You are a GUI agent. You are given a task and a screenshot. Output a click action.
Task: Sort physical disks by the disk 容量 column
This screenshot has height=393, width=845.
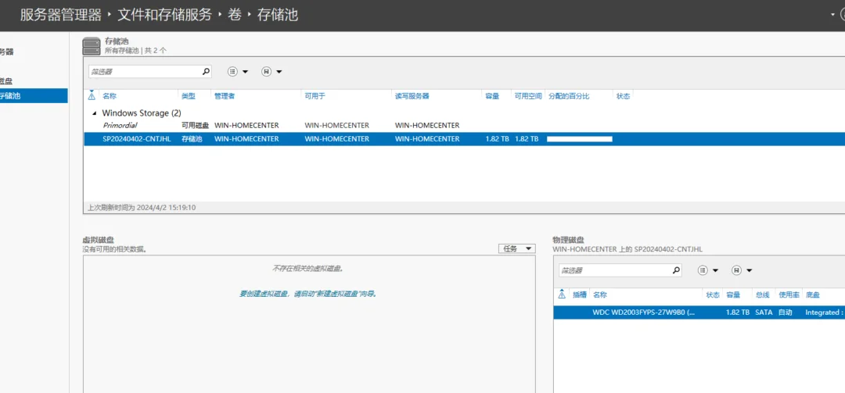[733, 295]
